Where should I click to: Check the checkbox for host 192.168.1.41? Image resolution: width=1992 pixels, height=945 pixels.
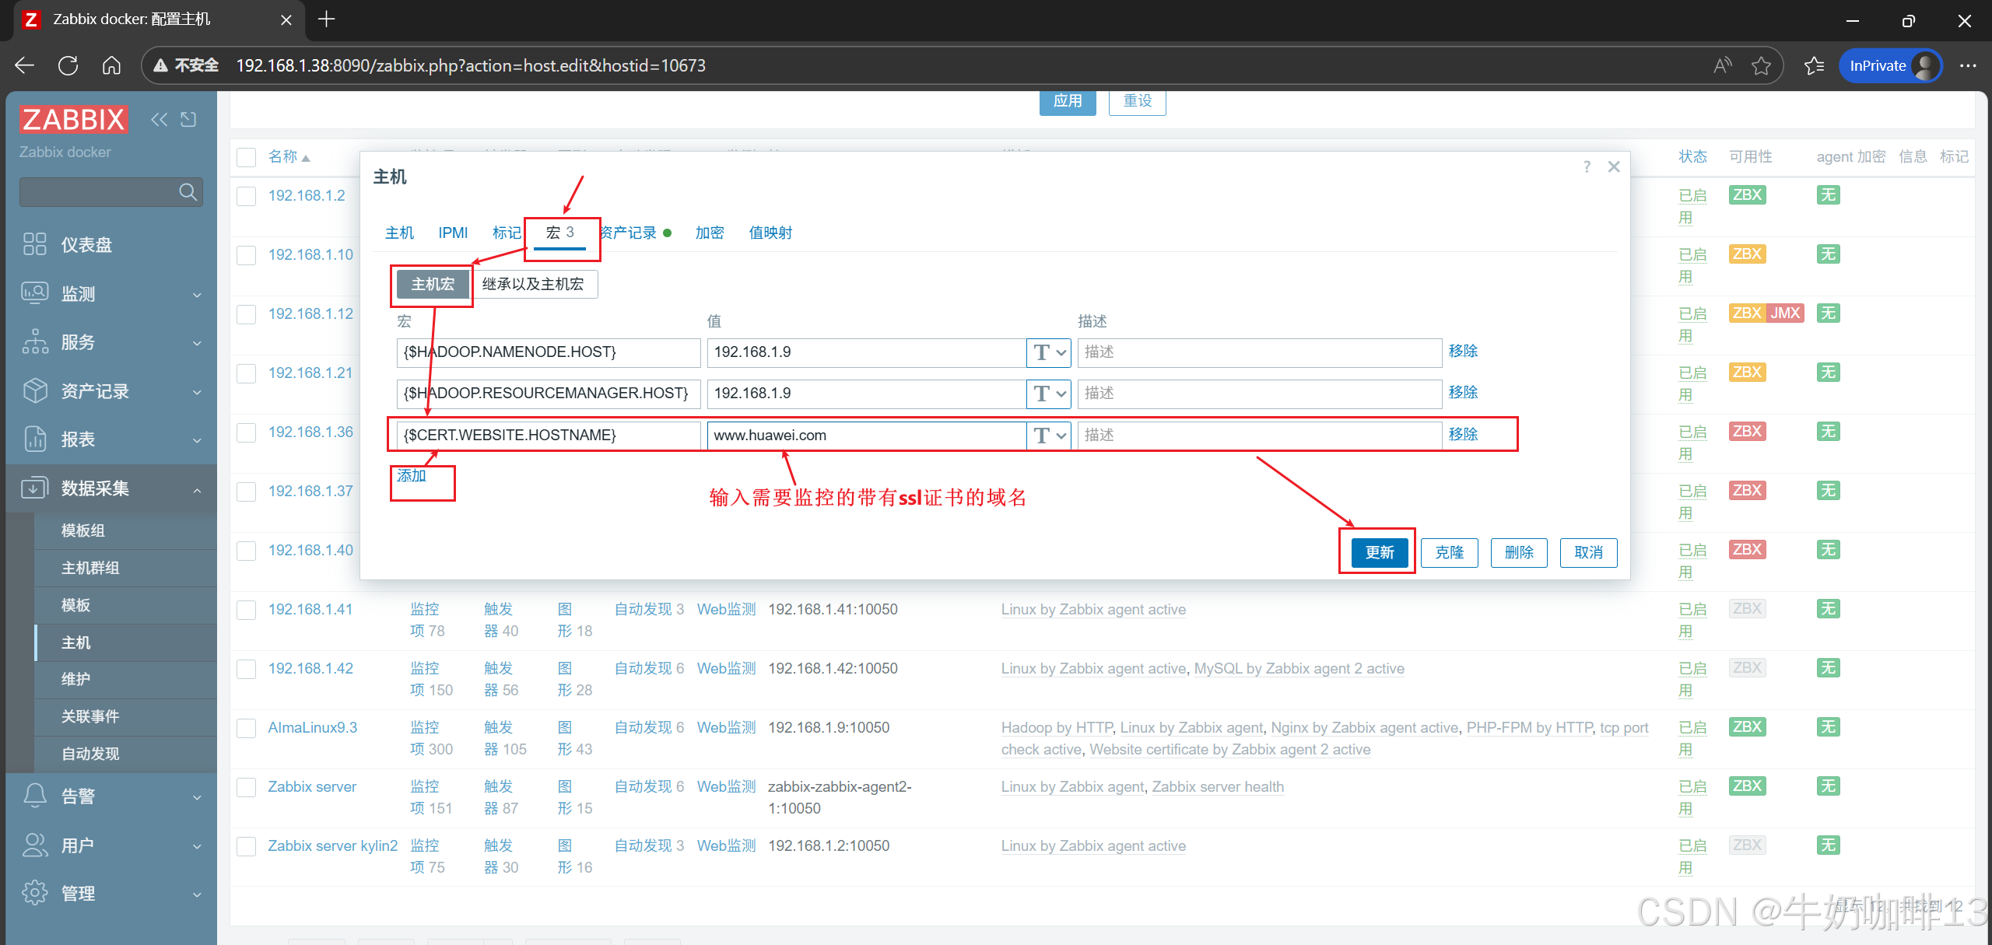247,610
